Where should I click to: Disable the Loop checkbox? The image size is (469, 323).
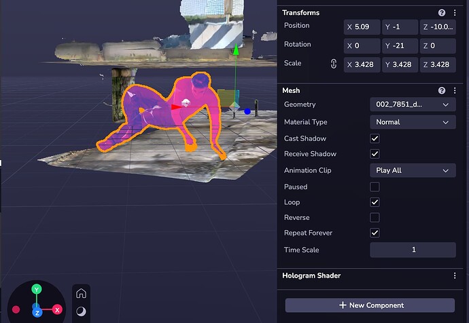(x=375, y=202)
